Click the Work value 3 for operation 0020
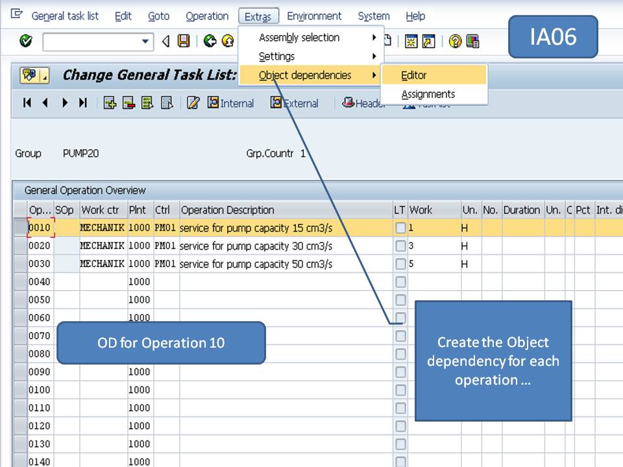 click(x=435, y=246)
